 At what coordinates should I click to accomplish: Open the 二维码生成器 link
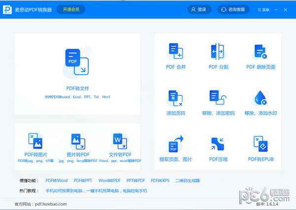[x=187, y=180]
